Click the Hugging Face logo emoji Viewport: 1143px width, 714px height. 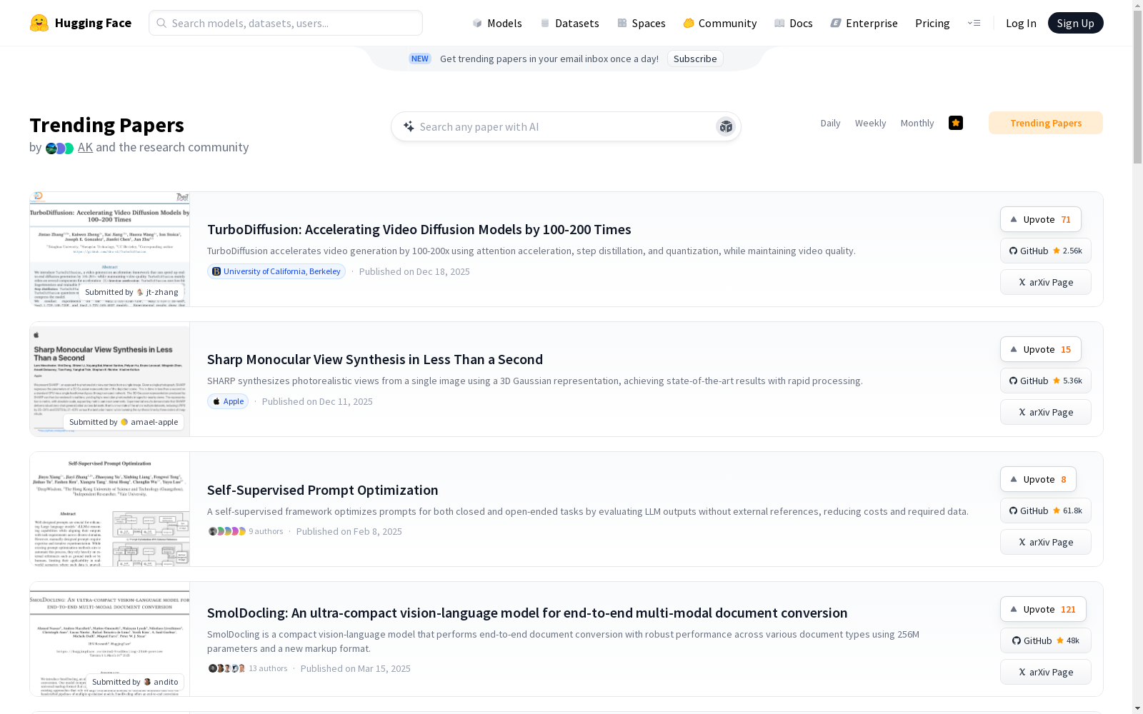(x=39, y=23)
